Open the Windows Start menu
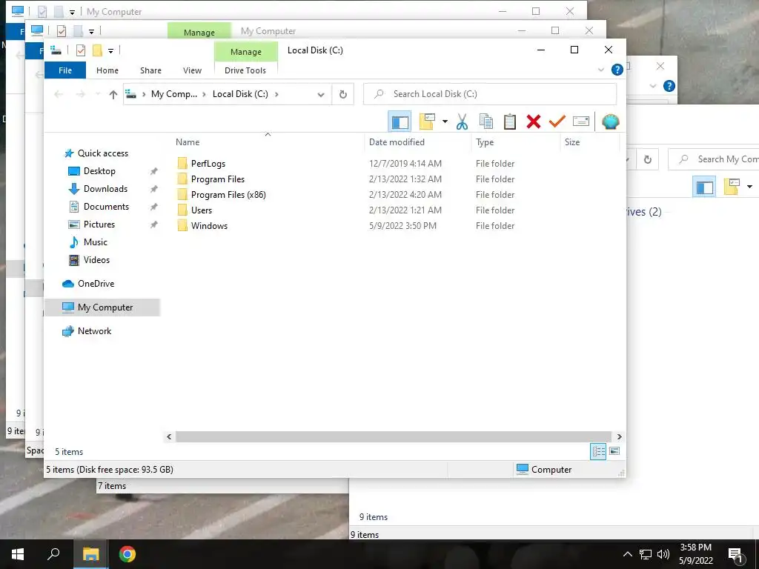 (18, 554)
